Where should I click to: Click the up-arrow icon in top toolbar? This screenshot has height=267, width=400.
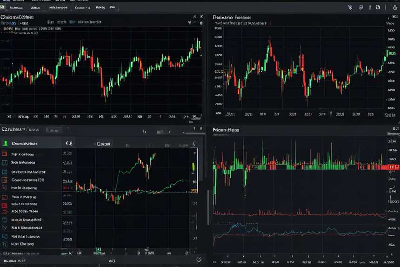[370, 7]
